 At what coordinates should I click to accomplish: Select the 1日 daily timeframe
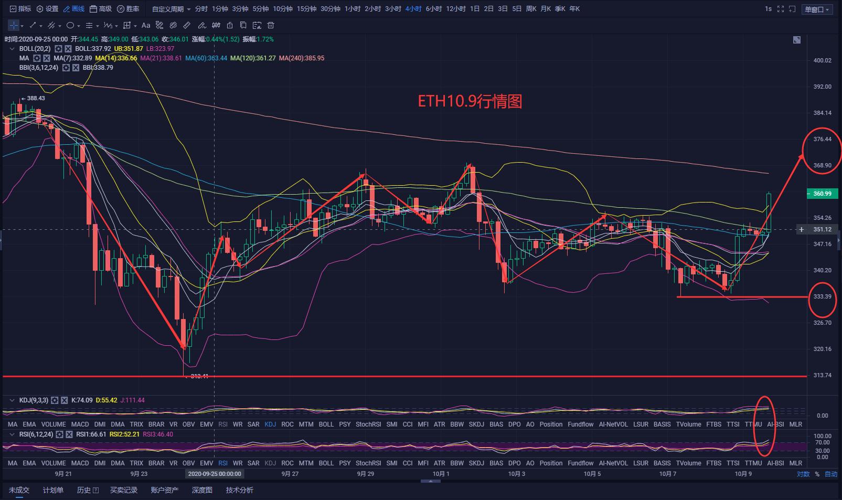click(x=475, y=9)
